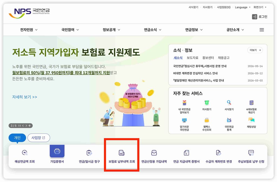Click the 연금 지급내역 증명서 icon
Screen dimensions: 277x182
(x=186, y=153)
